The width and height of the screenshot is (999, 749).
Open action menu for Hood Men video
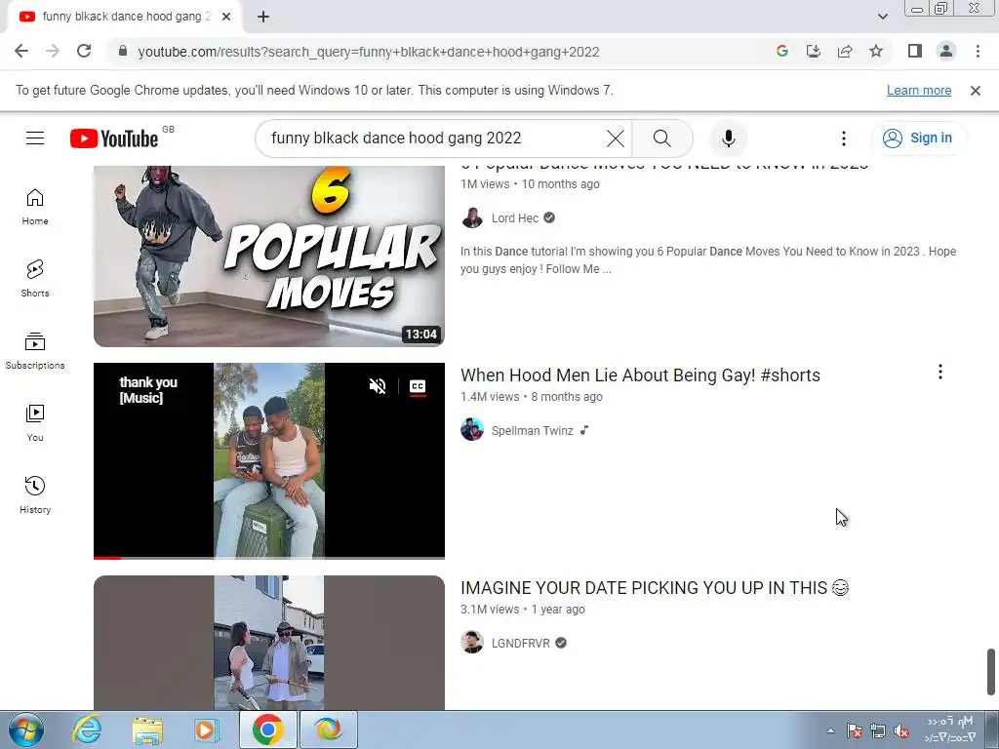point(939,372)
